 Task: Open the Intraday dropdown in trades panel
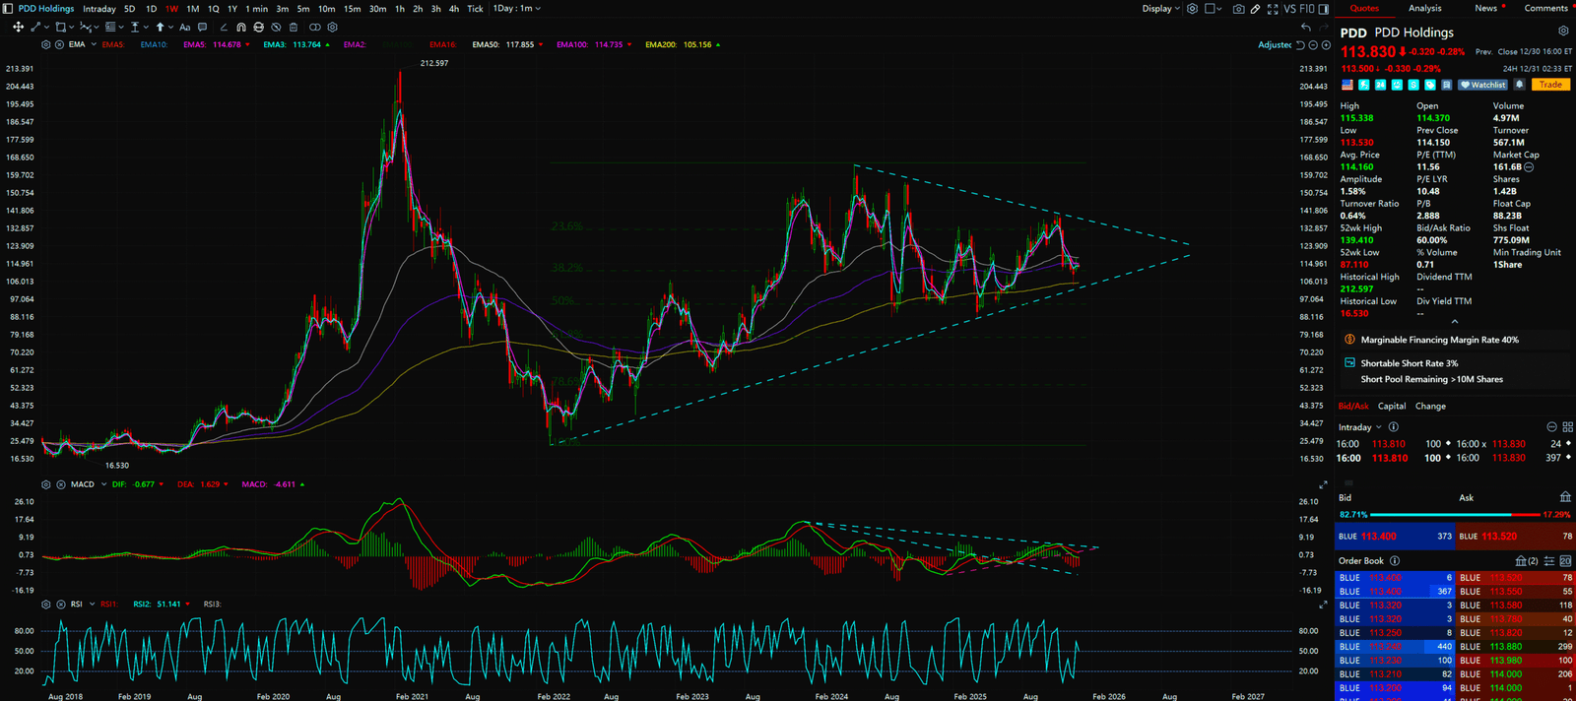(x=1359, y=427)
